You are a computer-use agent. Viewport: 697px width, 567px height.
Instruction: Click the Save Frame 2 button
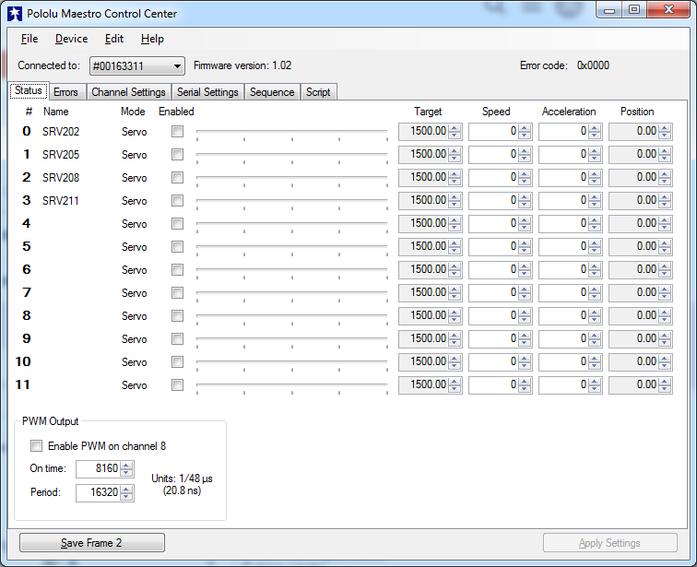tap(91, 543)
